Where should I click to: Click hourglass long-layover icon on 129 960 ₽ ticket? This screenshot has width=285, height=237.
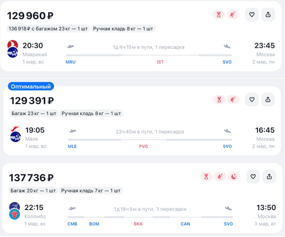tap(219, 15)
